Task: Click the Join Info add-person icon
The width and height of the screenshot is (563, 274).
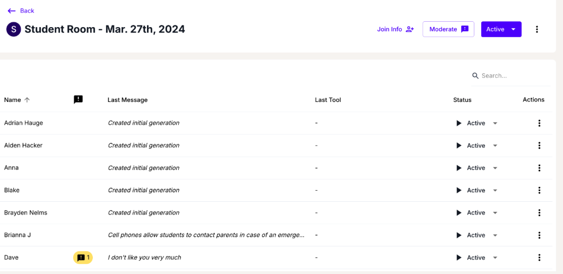Action: tap(410, 29)
